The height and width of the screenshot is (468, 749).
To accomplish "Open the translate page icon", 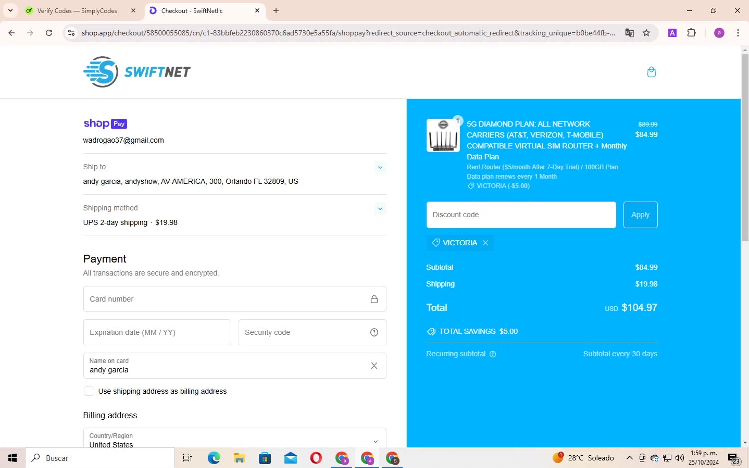I will click(x=629, y=33).
